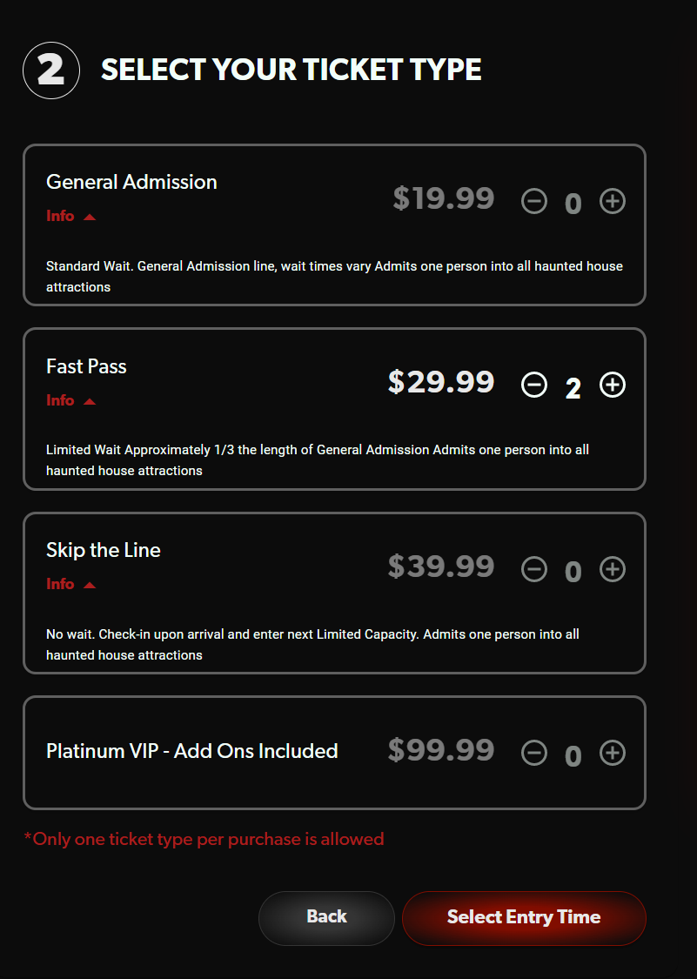Screen dimensions: 697x979
Task: Decrease General Admission ticket quantity
Action: point(534,201)
